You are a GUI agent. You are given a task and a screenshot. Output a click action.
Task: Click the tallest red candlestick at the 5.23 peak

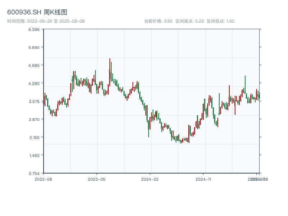110,72
